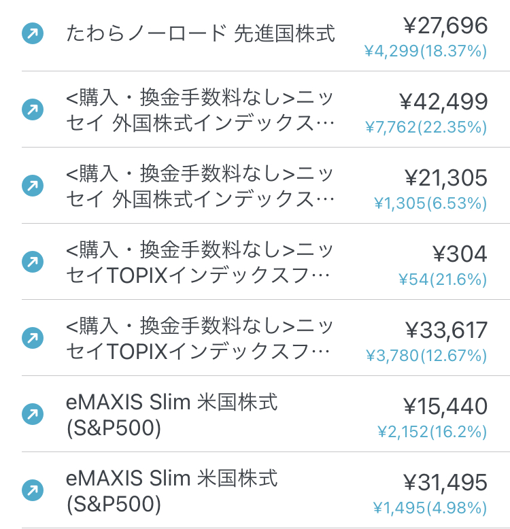Open eMAXIS Slim 米国株式 with the 4.98% gain
This screenshot has width=510, height=529.
[x=171, y=491]
